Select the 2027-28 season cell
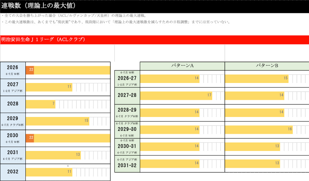 tap(127, 95)
